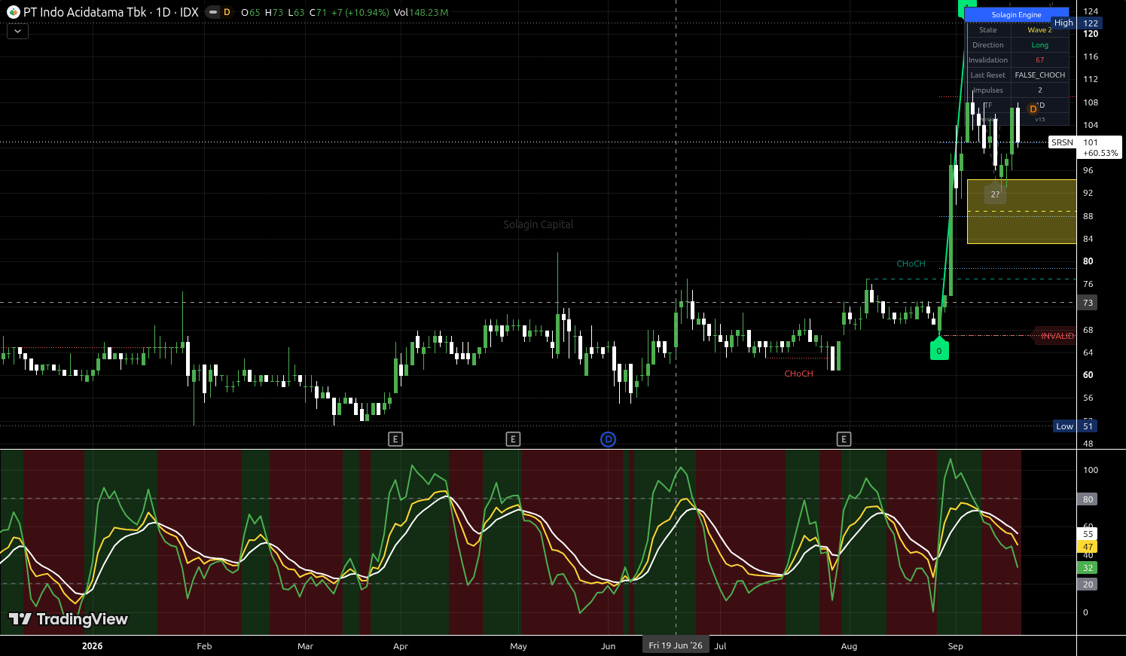This screenshot has height=656, width=1126.
Task: Click the Mar label on the time axis
Action: click(x=305, y=646)
